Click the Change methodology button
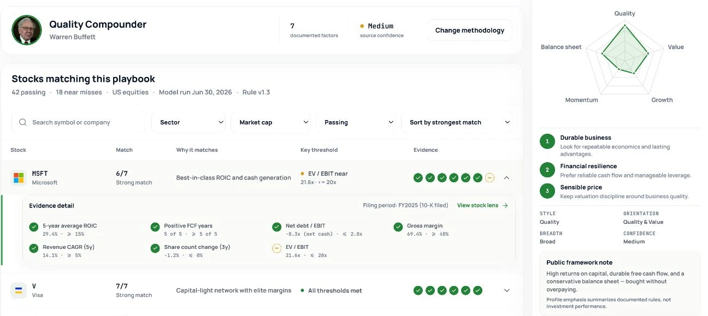Image resolution: width=708 pixels, height=316 pixels. click(470, 31)
